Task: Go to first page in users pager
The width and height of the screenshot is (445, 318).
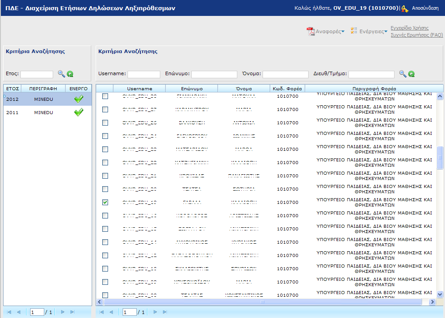Action: [x=101, y=312]
